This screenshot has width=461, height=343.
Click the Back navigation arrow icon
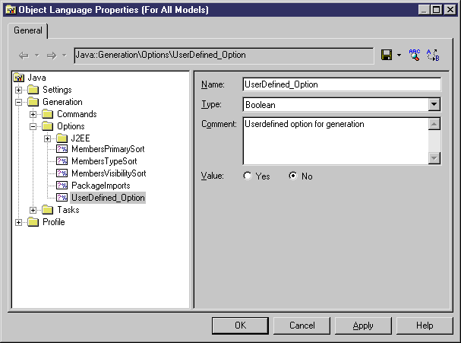point(24,56)
